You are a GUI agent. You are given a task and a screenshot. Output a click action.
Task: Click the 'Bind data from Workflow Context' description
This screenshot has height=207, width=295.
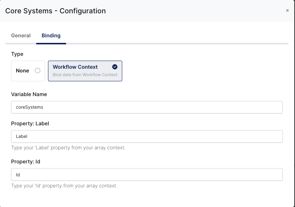point(85,75)
